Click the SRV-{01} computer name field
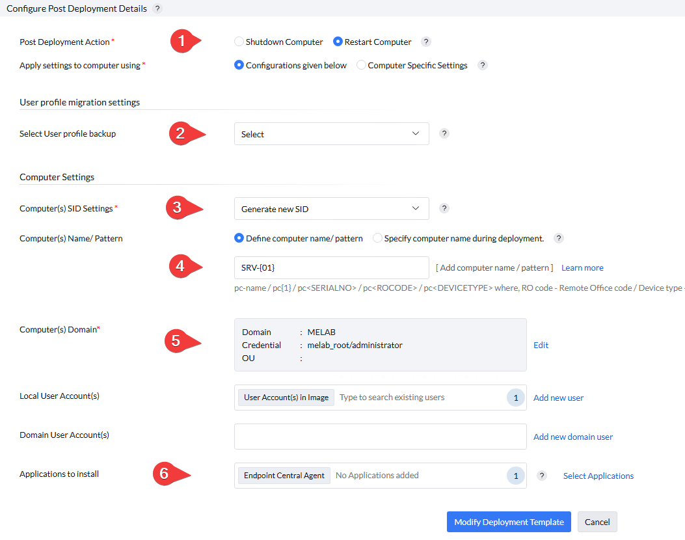 pos(331,267)
